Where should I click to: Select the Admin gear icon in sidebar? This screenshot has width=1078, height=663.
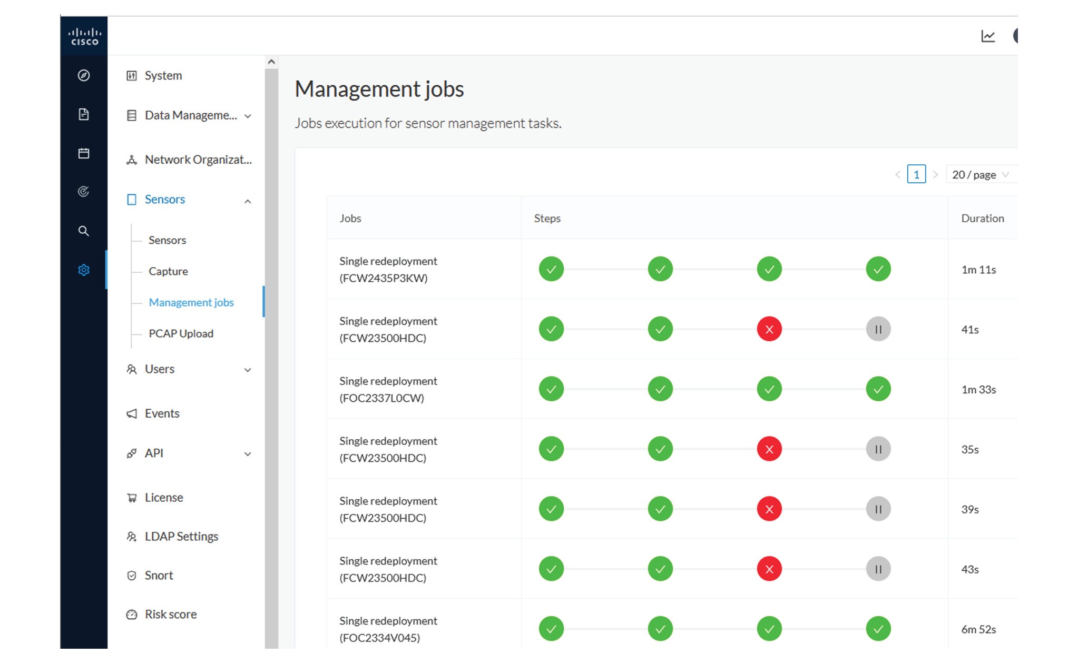84,270
